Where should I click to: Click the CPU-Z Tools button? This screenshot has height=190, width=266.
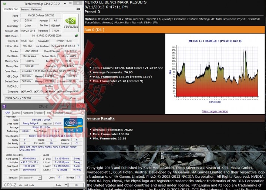58,185
